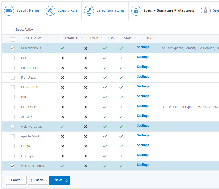Click the Back button
This screenshot has width=219, height=189.
pos(38,180)
